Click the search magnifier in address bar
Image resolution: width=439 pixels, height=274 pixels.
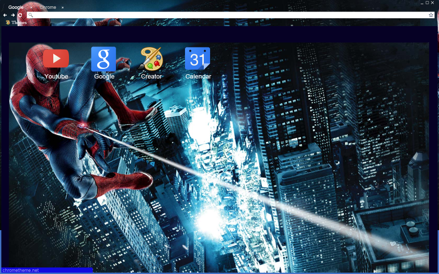(x=31, y=15)
